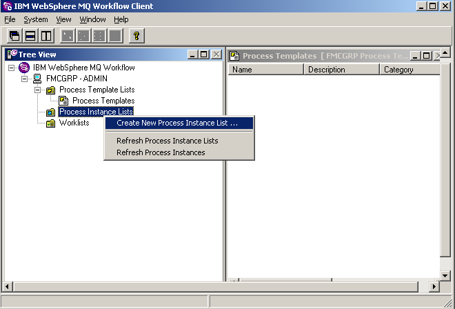Select the Process Template Lists tree item
Screen dimensions: 455x309
tap(97, 90)
